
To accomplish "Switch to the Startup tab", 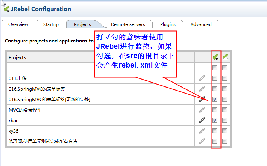I will tap(51, 24).
